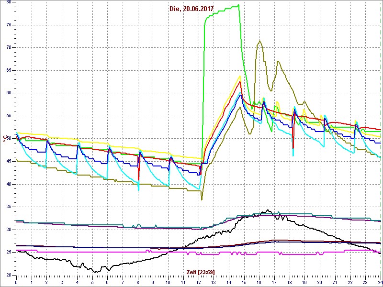383x287 pixels.
Task: Click the °C unit label on the temperature axis
Action: pos(5,139)
